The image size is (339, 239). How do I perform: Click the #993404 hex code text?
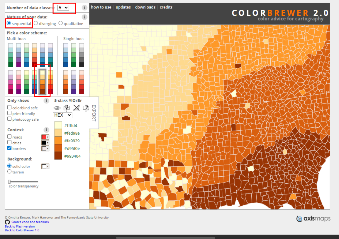(x=72, y=156)
